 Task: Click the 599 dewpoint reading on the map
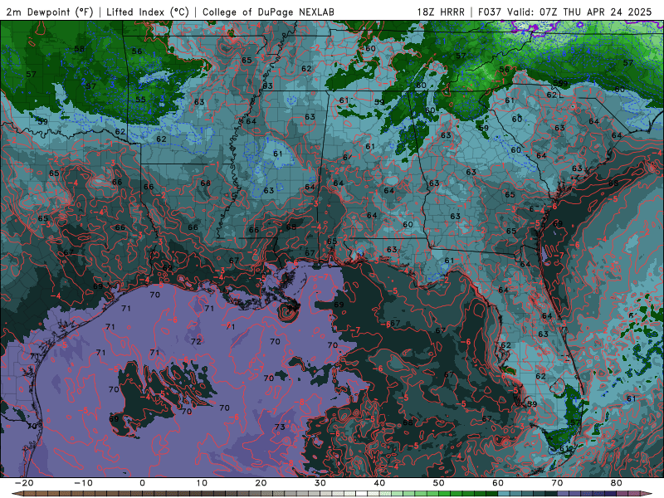(560, 84)
